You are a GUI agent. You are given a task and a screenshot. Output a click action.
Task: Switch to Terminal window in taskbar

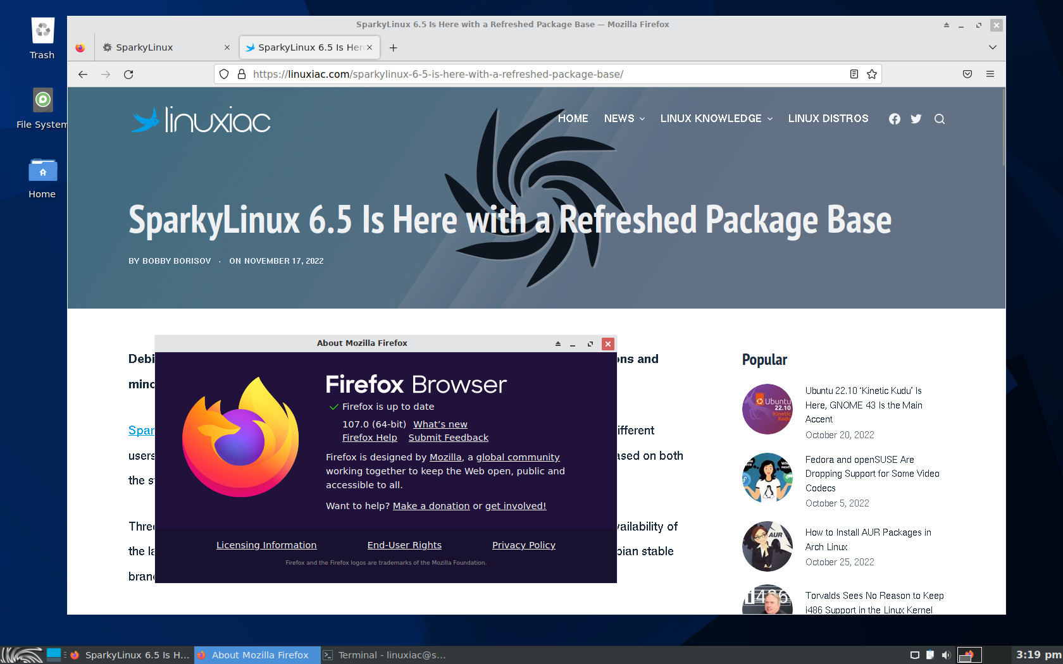pyautogui.click(x=385, y=655)
